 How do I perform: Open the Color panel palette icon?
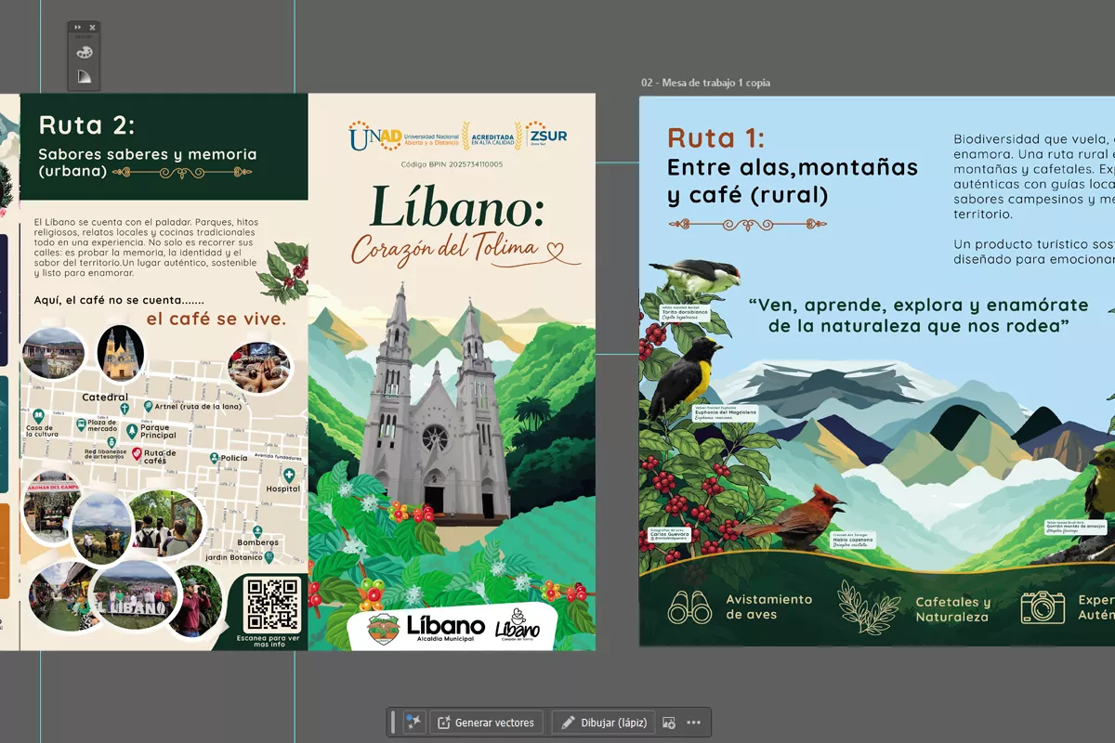click(x=84, y=52)
